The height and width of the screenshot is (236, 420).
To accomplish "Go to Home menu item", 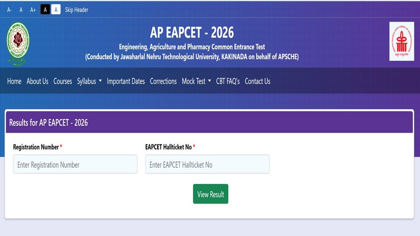I will pos(14,81).
